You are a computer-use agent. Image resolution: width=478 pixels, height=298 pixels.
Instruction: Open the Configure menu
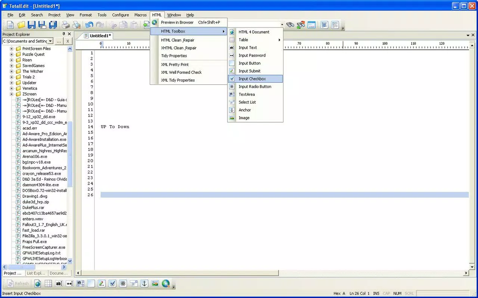click(121, 15)
